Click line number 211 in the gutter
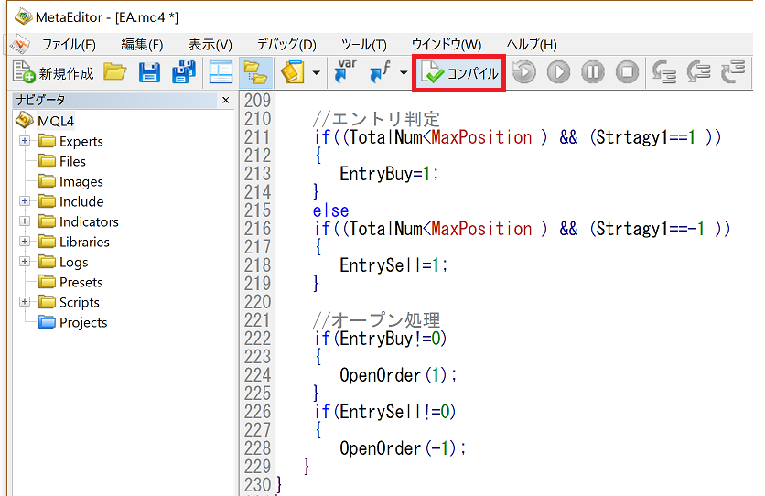Screen dimensions: 765x496 (x=257, y=137)
